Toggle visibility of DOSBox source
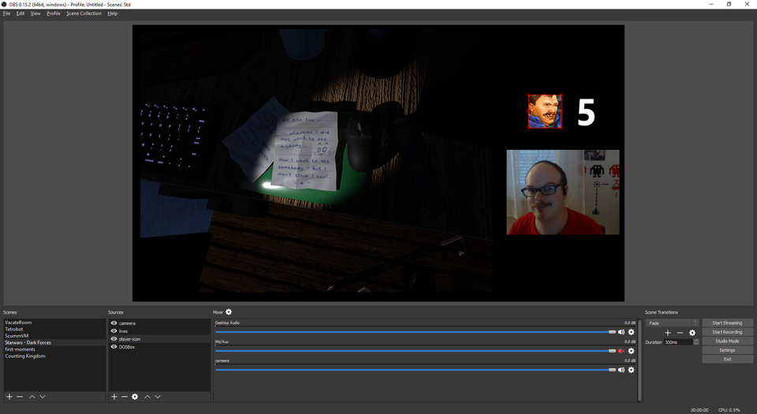This screenshot has height=414, width=757. [114, 347]
